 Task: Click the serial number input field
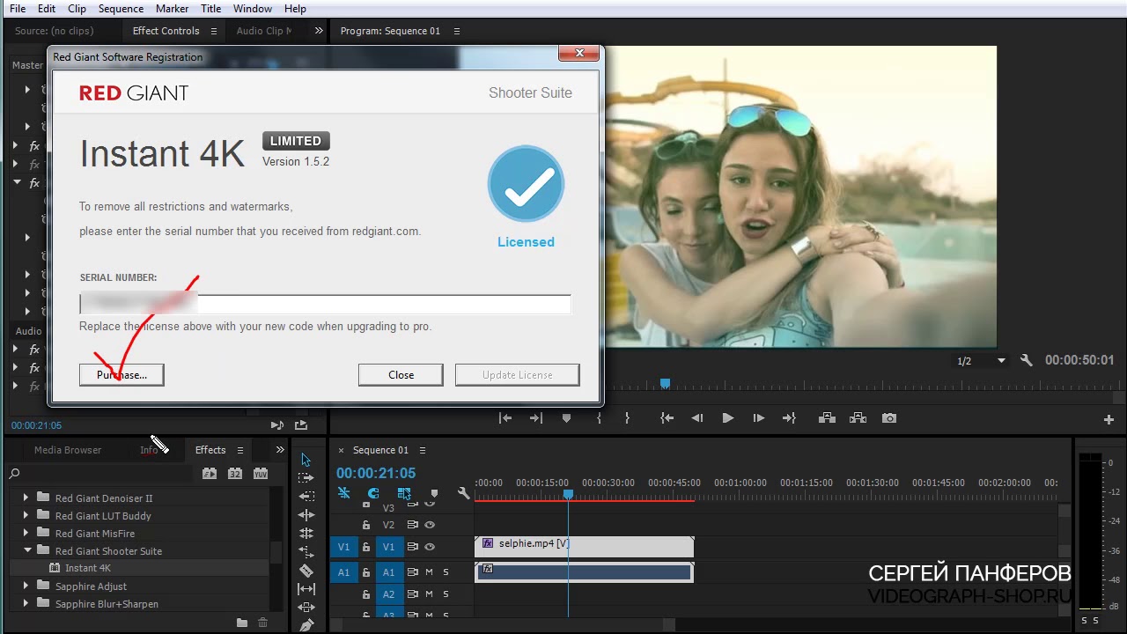click(x=325, y=304)
